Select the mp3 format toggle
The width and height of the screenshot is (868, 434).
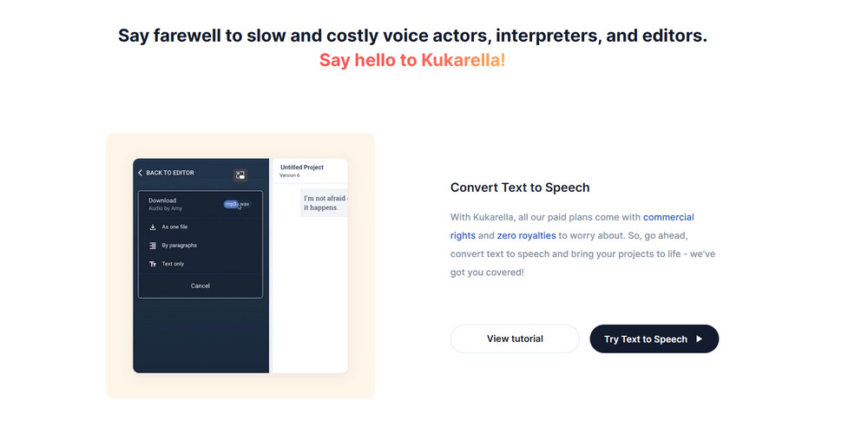pos(230,204)
